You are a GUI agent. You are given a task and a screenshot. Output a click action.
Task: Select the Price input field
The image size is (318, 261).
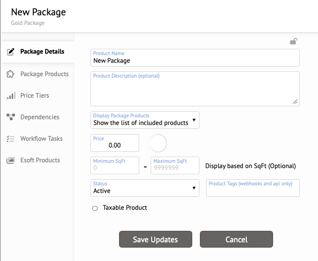[115, 143]
